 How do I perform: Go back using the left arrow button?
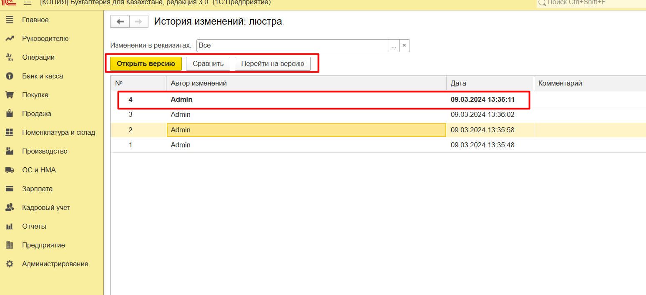click(x=120, y=22)
